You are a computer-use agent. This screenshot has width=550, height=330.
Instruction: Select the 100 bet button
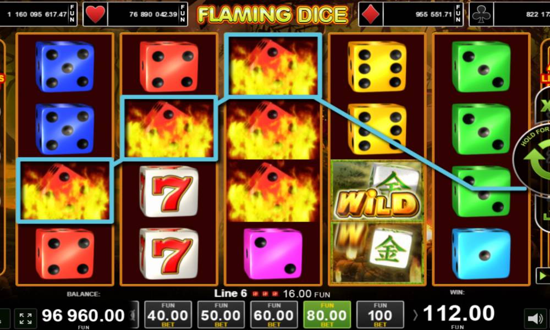380,315
